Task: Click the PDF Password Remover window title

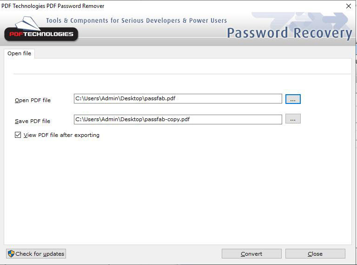Action: (53, 6)
